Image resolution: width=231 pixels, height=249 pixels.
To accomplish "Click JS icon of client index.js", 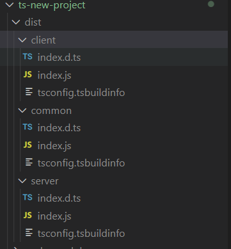I will click(x=28, y=74).
